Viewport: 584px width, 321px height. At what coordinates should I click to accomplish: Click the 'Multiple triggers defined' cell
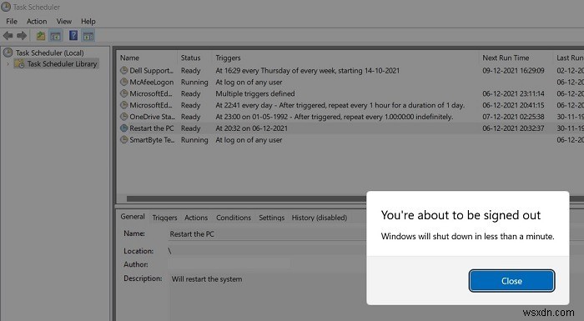255,93
